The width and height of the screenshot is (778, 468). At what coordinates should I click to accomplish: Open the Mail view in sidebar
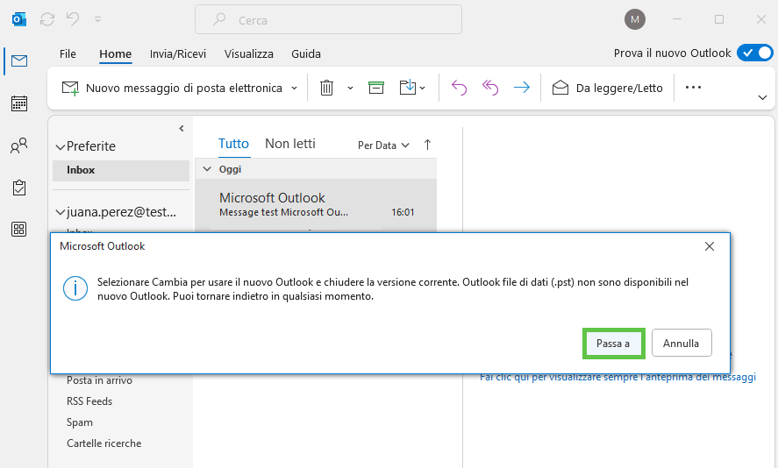coord(19,61)
